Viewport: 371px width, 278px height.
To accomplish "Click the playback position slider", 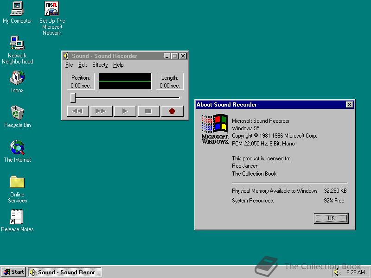I will tap(73, 98).
